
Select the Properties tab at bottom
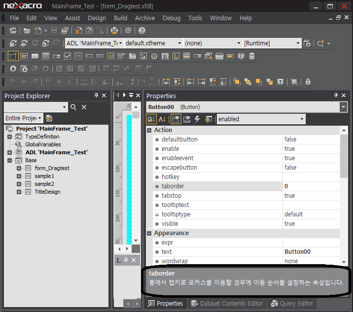pyautogui.click(x=165, y=304)
